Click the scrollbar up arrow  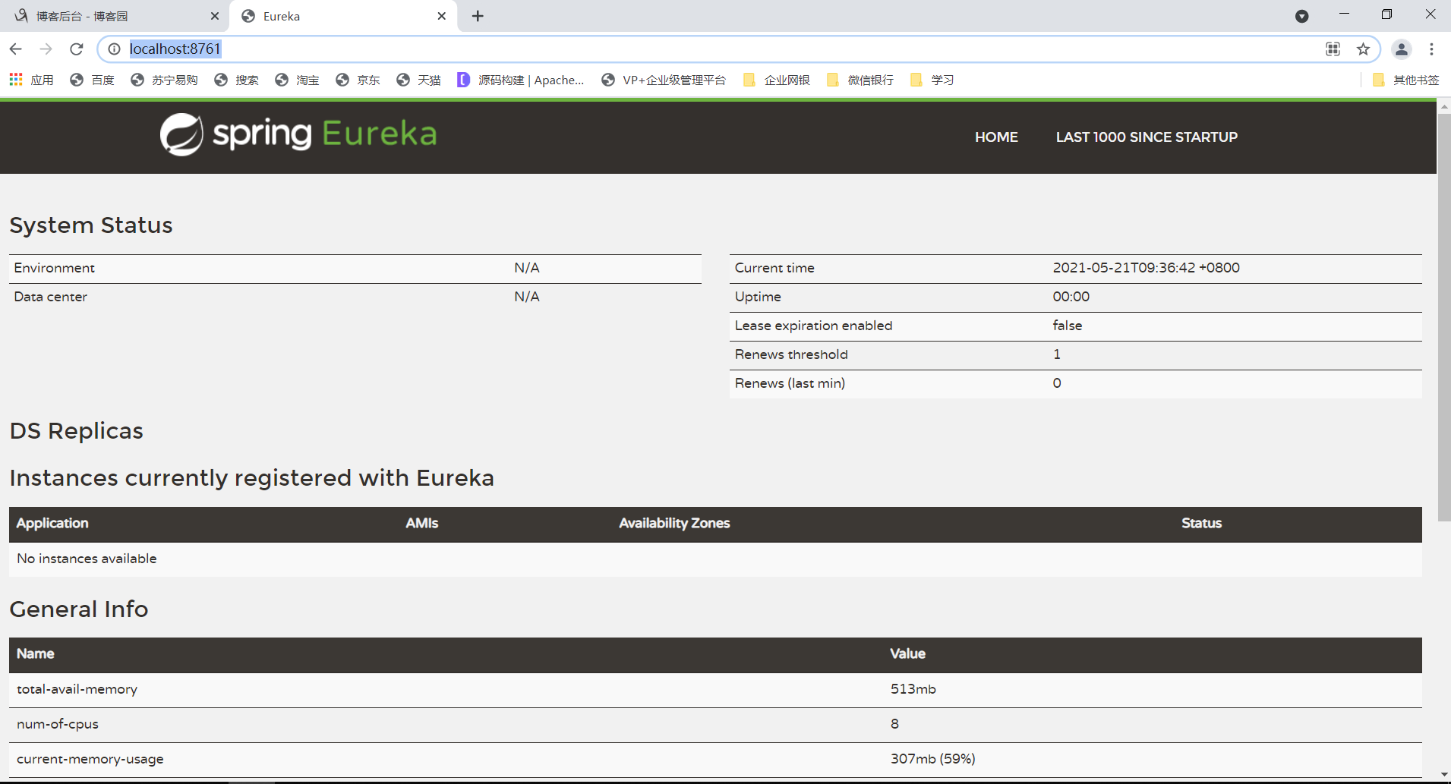[1444, 107]
